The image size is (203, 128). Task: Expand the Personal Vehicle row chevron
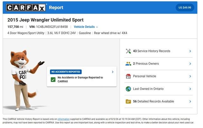click(x=190, y=76)
